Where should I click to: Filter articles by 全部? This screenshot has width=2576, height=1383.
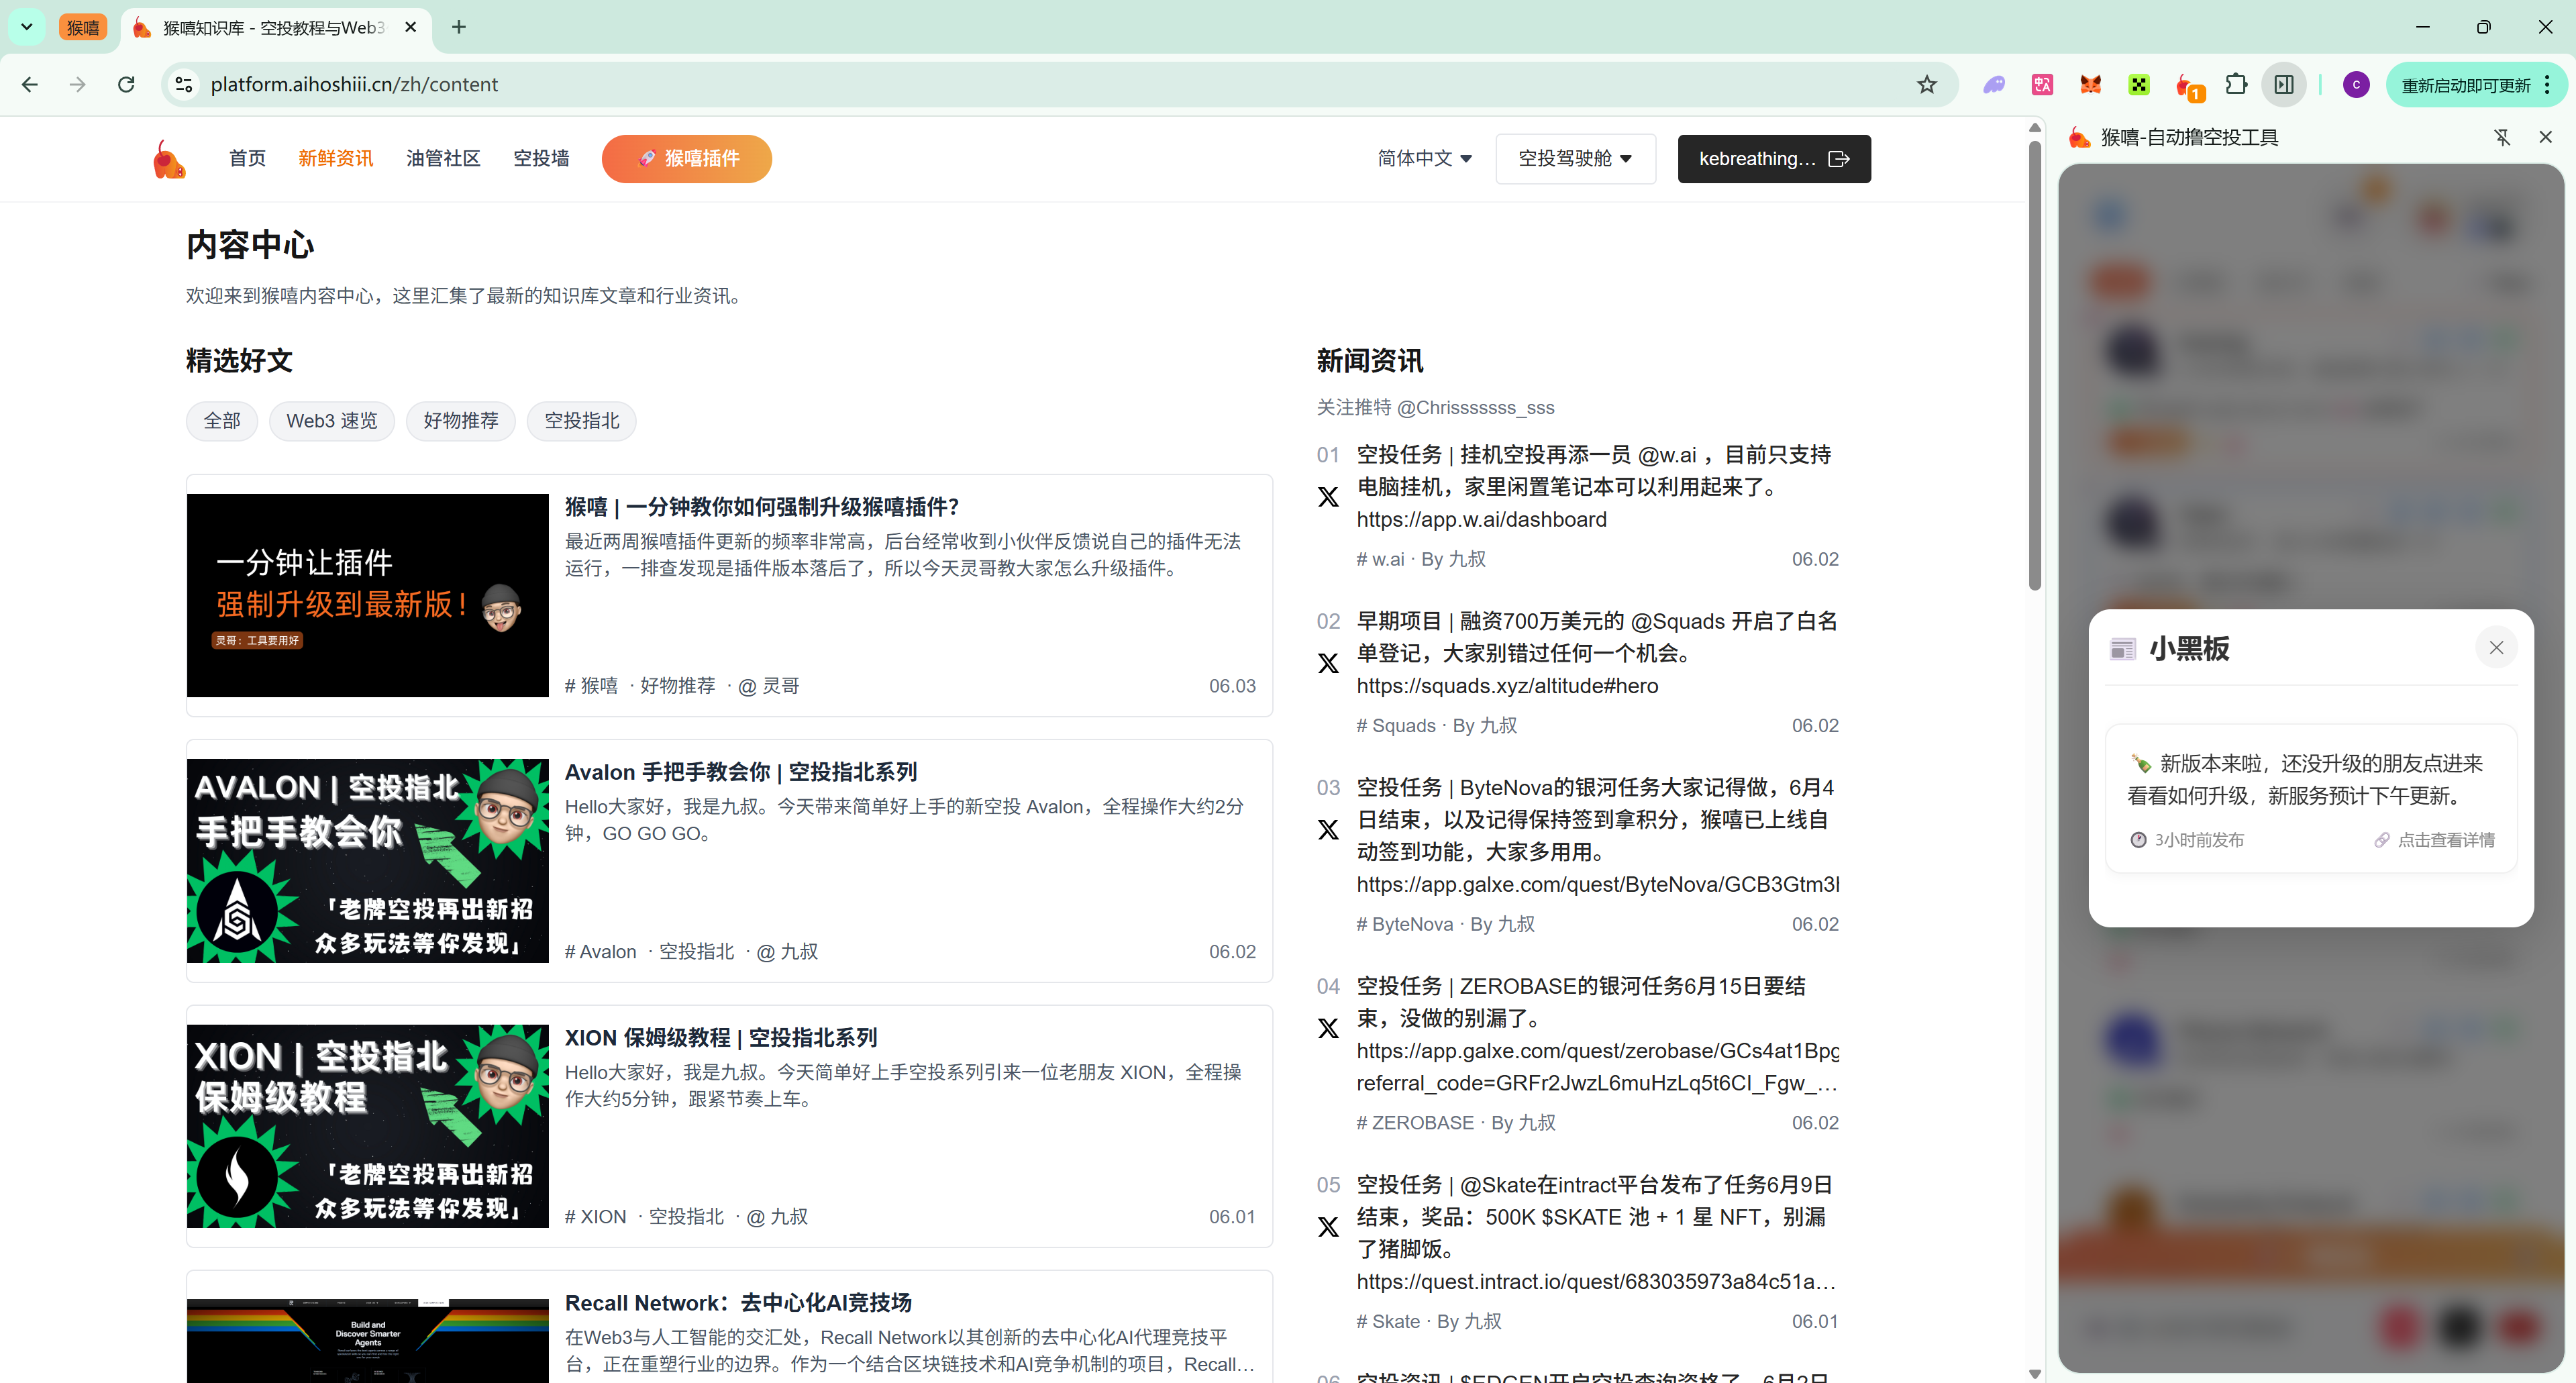click(222, 421)
